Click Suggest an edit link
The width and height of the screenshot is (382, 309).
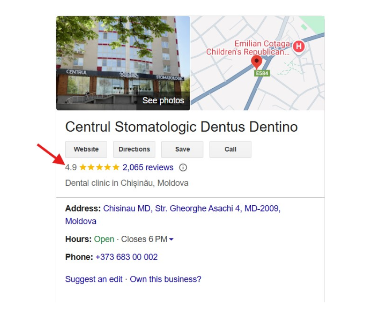tap(94, 279)
